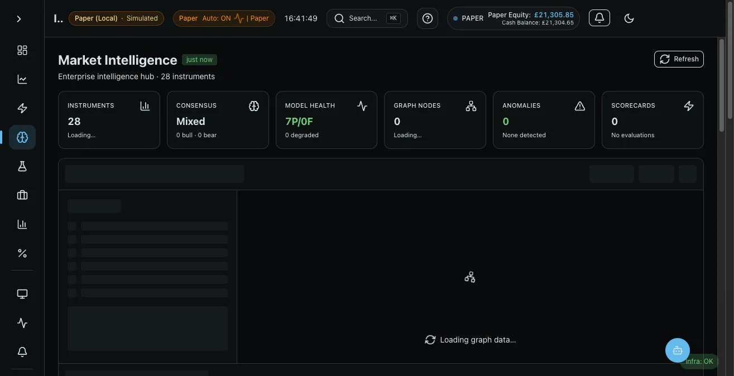
Task: Toggle dark mode moon icon
Action: pos(629,18)
